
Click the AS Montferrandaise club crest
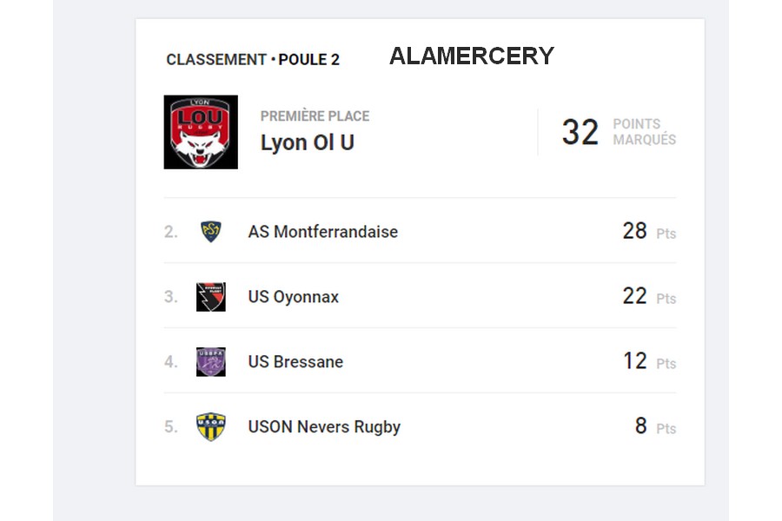tap(211, 232)
